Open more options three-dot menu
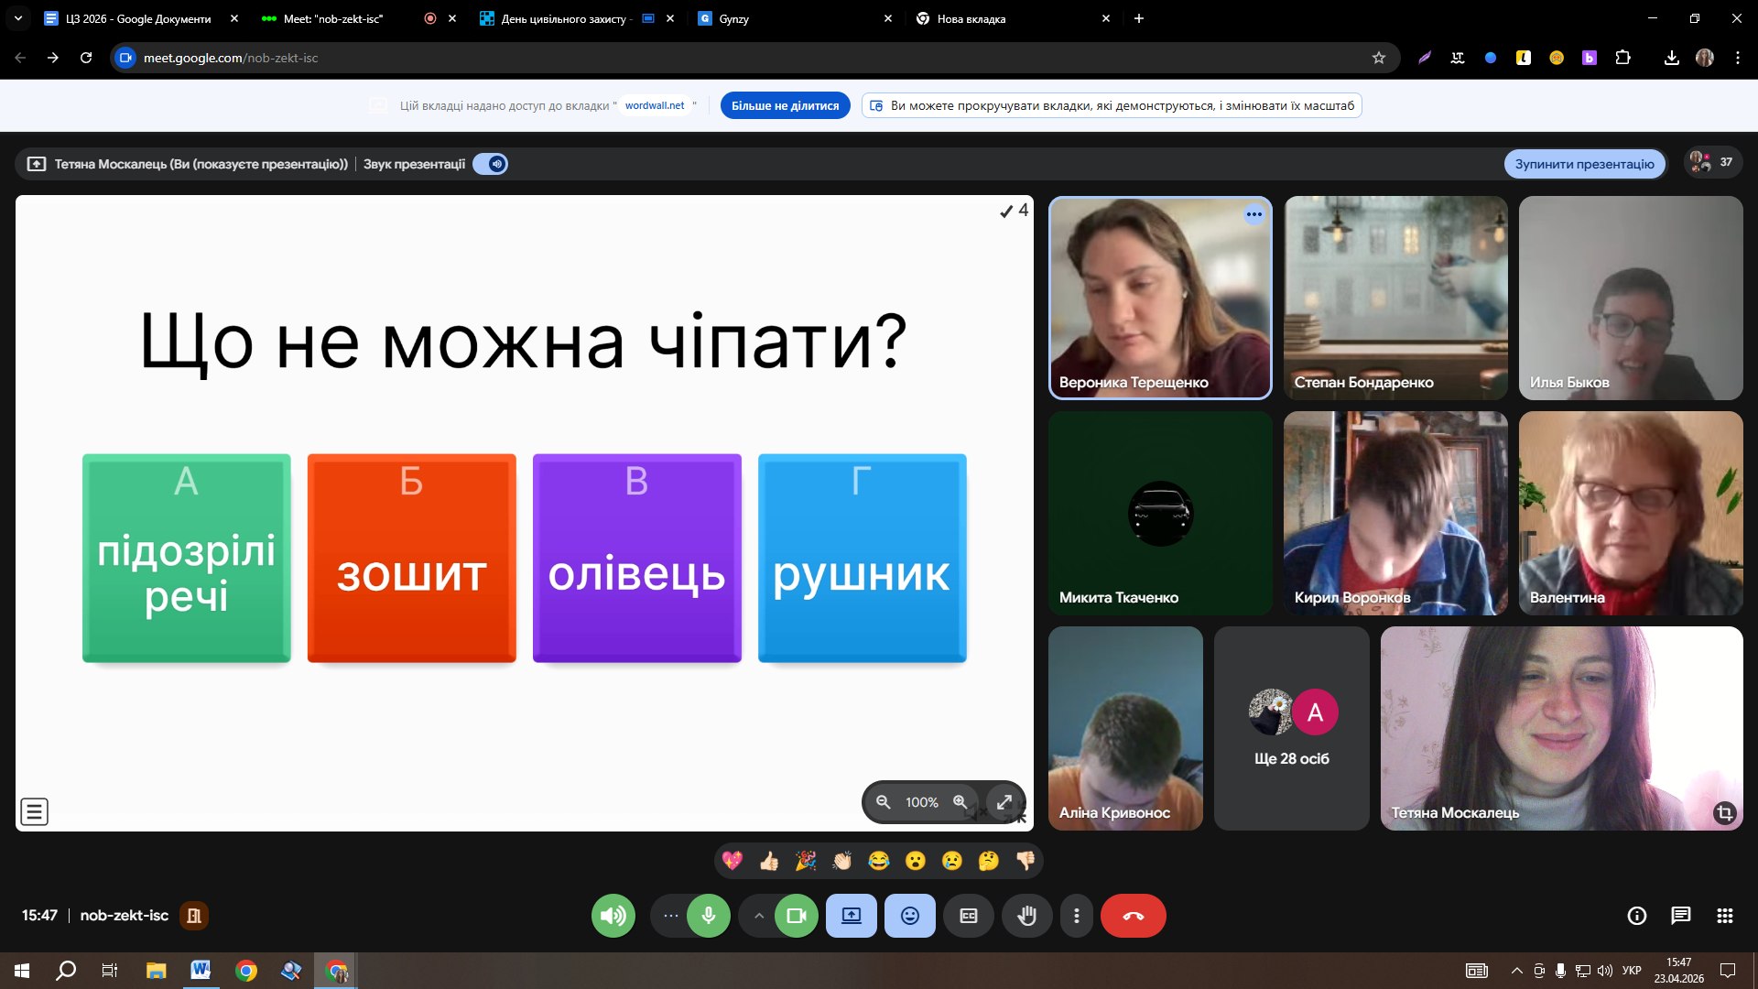The image size is (1758, 989). click(1077, 916)
